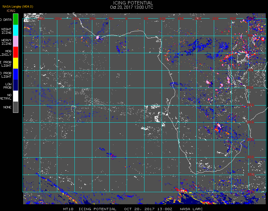Click the 10W longitude label
268x211 pixels.
click(x=93, y=19)
